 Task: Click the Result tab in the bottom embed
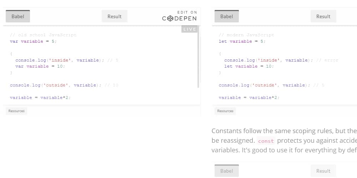(323, 171)
